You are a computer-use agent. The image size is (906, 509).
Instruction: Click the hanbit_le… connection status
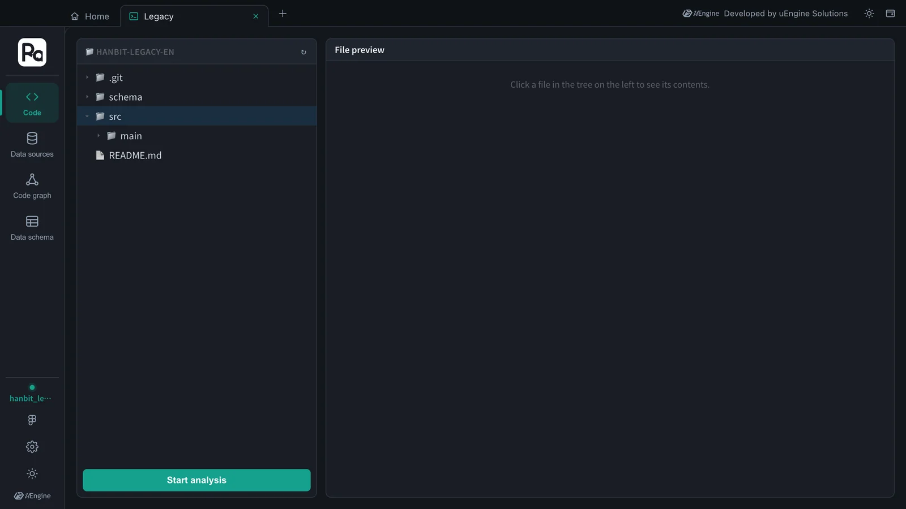pos(31,394)
